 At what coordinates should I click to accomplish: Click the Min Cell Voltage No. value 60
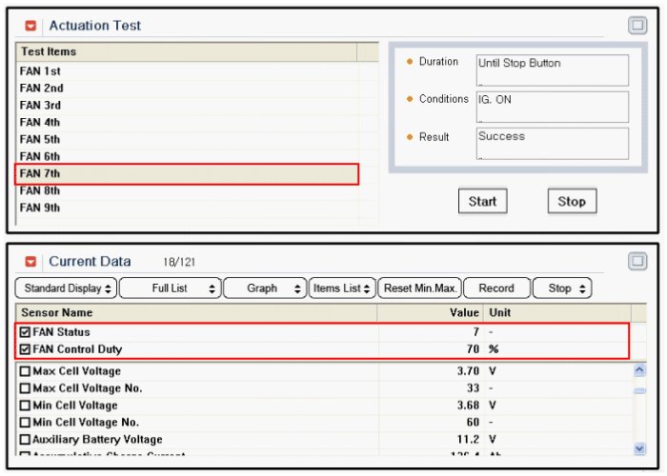473,423
